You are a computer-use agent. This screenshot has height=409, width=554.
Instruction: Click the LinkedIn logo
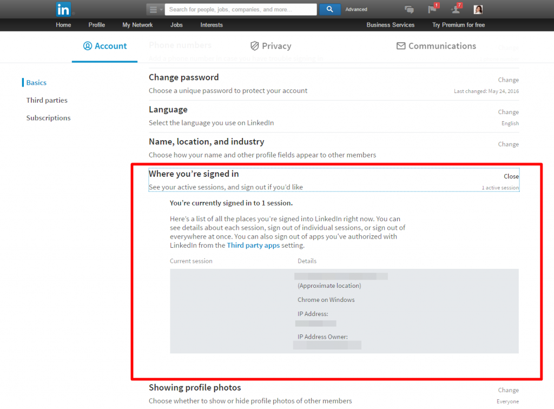tap(63, 9)
